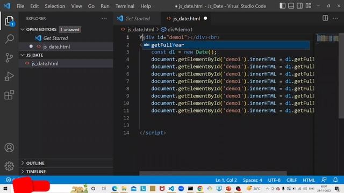Collapse the Open Editors section
Image resolution: width=344 pixels, height=193 pixels.
click(x=23, y=29)
